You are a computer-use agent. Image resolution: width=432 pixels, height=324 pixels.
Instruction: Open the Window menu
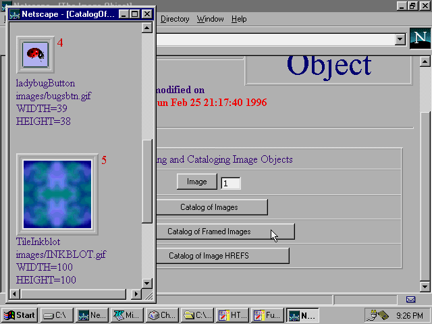(x=210, y=19)
